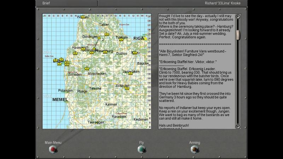
Task: Click the Plunge town label
Action: (82, 92)
